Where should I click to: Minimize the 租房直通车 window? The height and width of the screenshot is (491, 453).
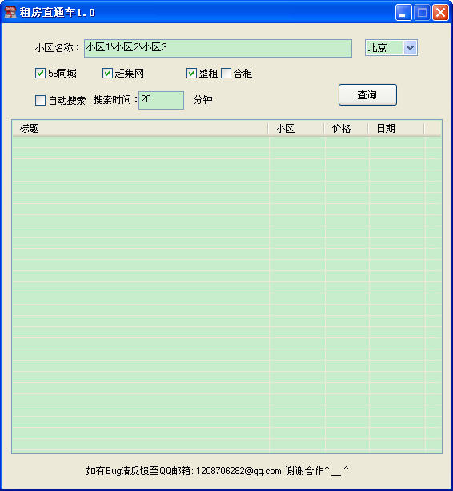(x=403, y=13)
